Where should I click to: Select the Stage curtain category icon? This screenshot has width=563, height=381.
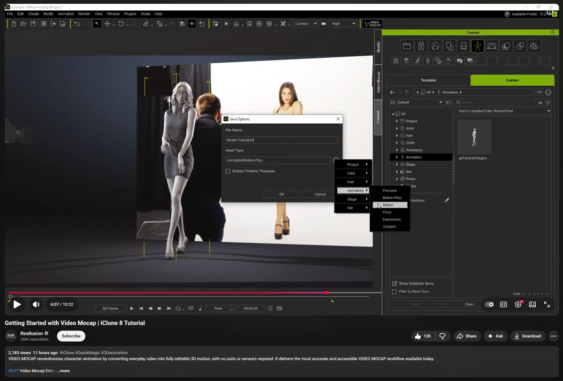coord(492,46)
